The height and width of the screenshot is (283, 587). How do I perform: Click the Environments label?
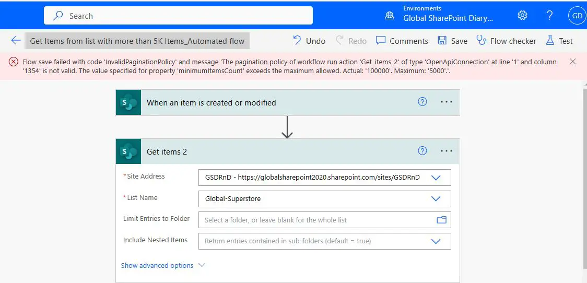point(422,8)
